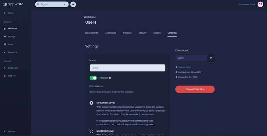Open Database in the sidebar
The image size is (267, 136).
pos(13,29)
